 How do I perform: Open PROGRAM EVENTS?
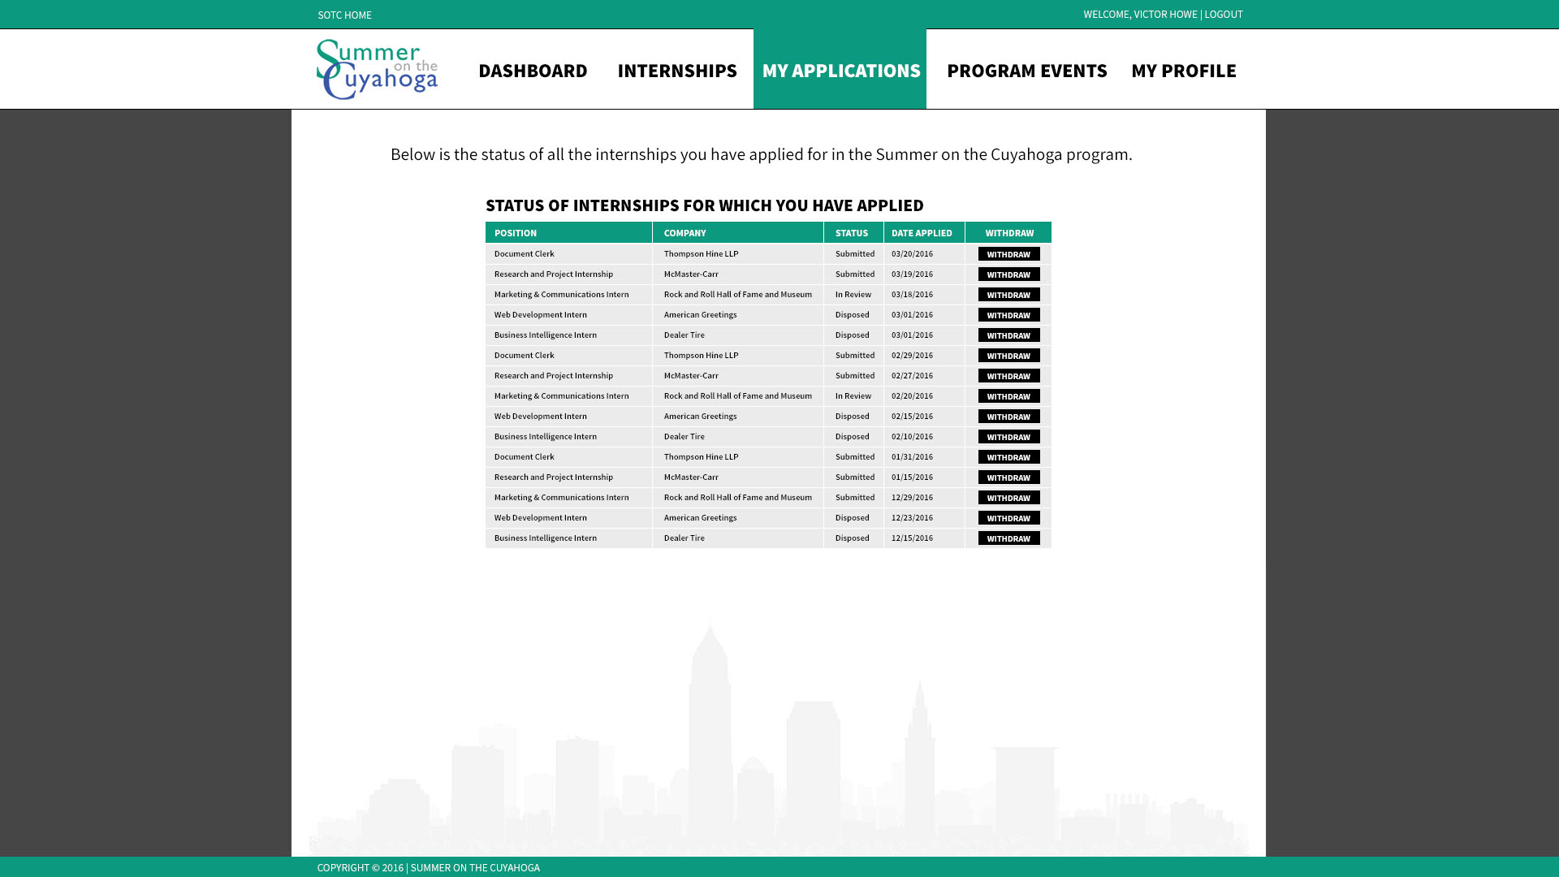[x=1027, y=71]
